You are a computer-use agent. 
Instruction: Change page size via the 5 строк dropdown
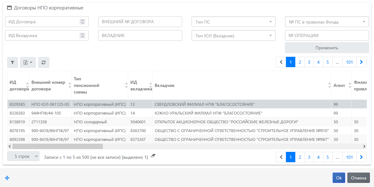pos(23,156)
